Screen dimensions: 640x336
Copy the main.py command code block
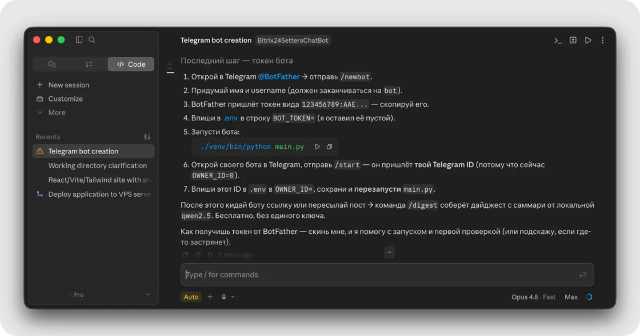click(329, 147)
